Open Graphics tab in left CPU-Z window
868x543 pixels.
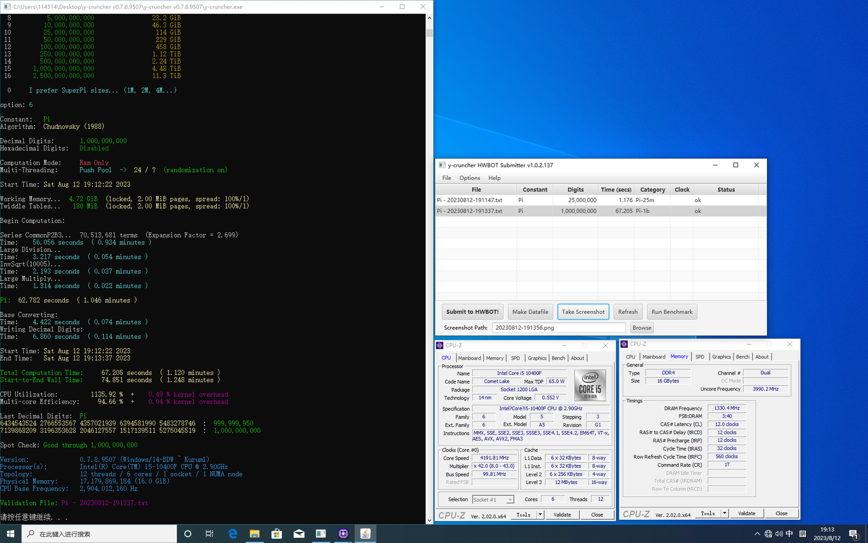[x=537, y=358]
